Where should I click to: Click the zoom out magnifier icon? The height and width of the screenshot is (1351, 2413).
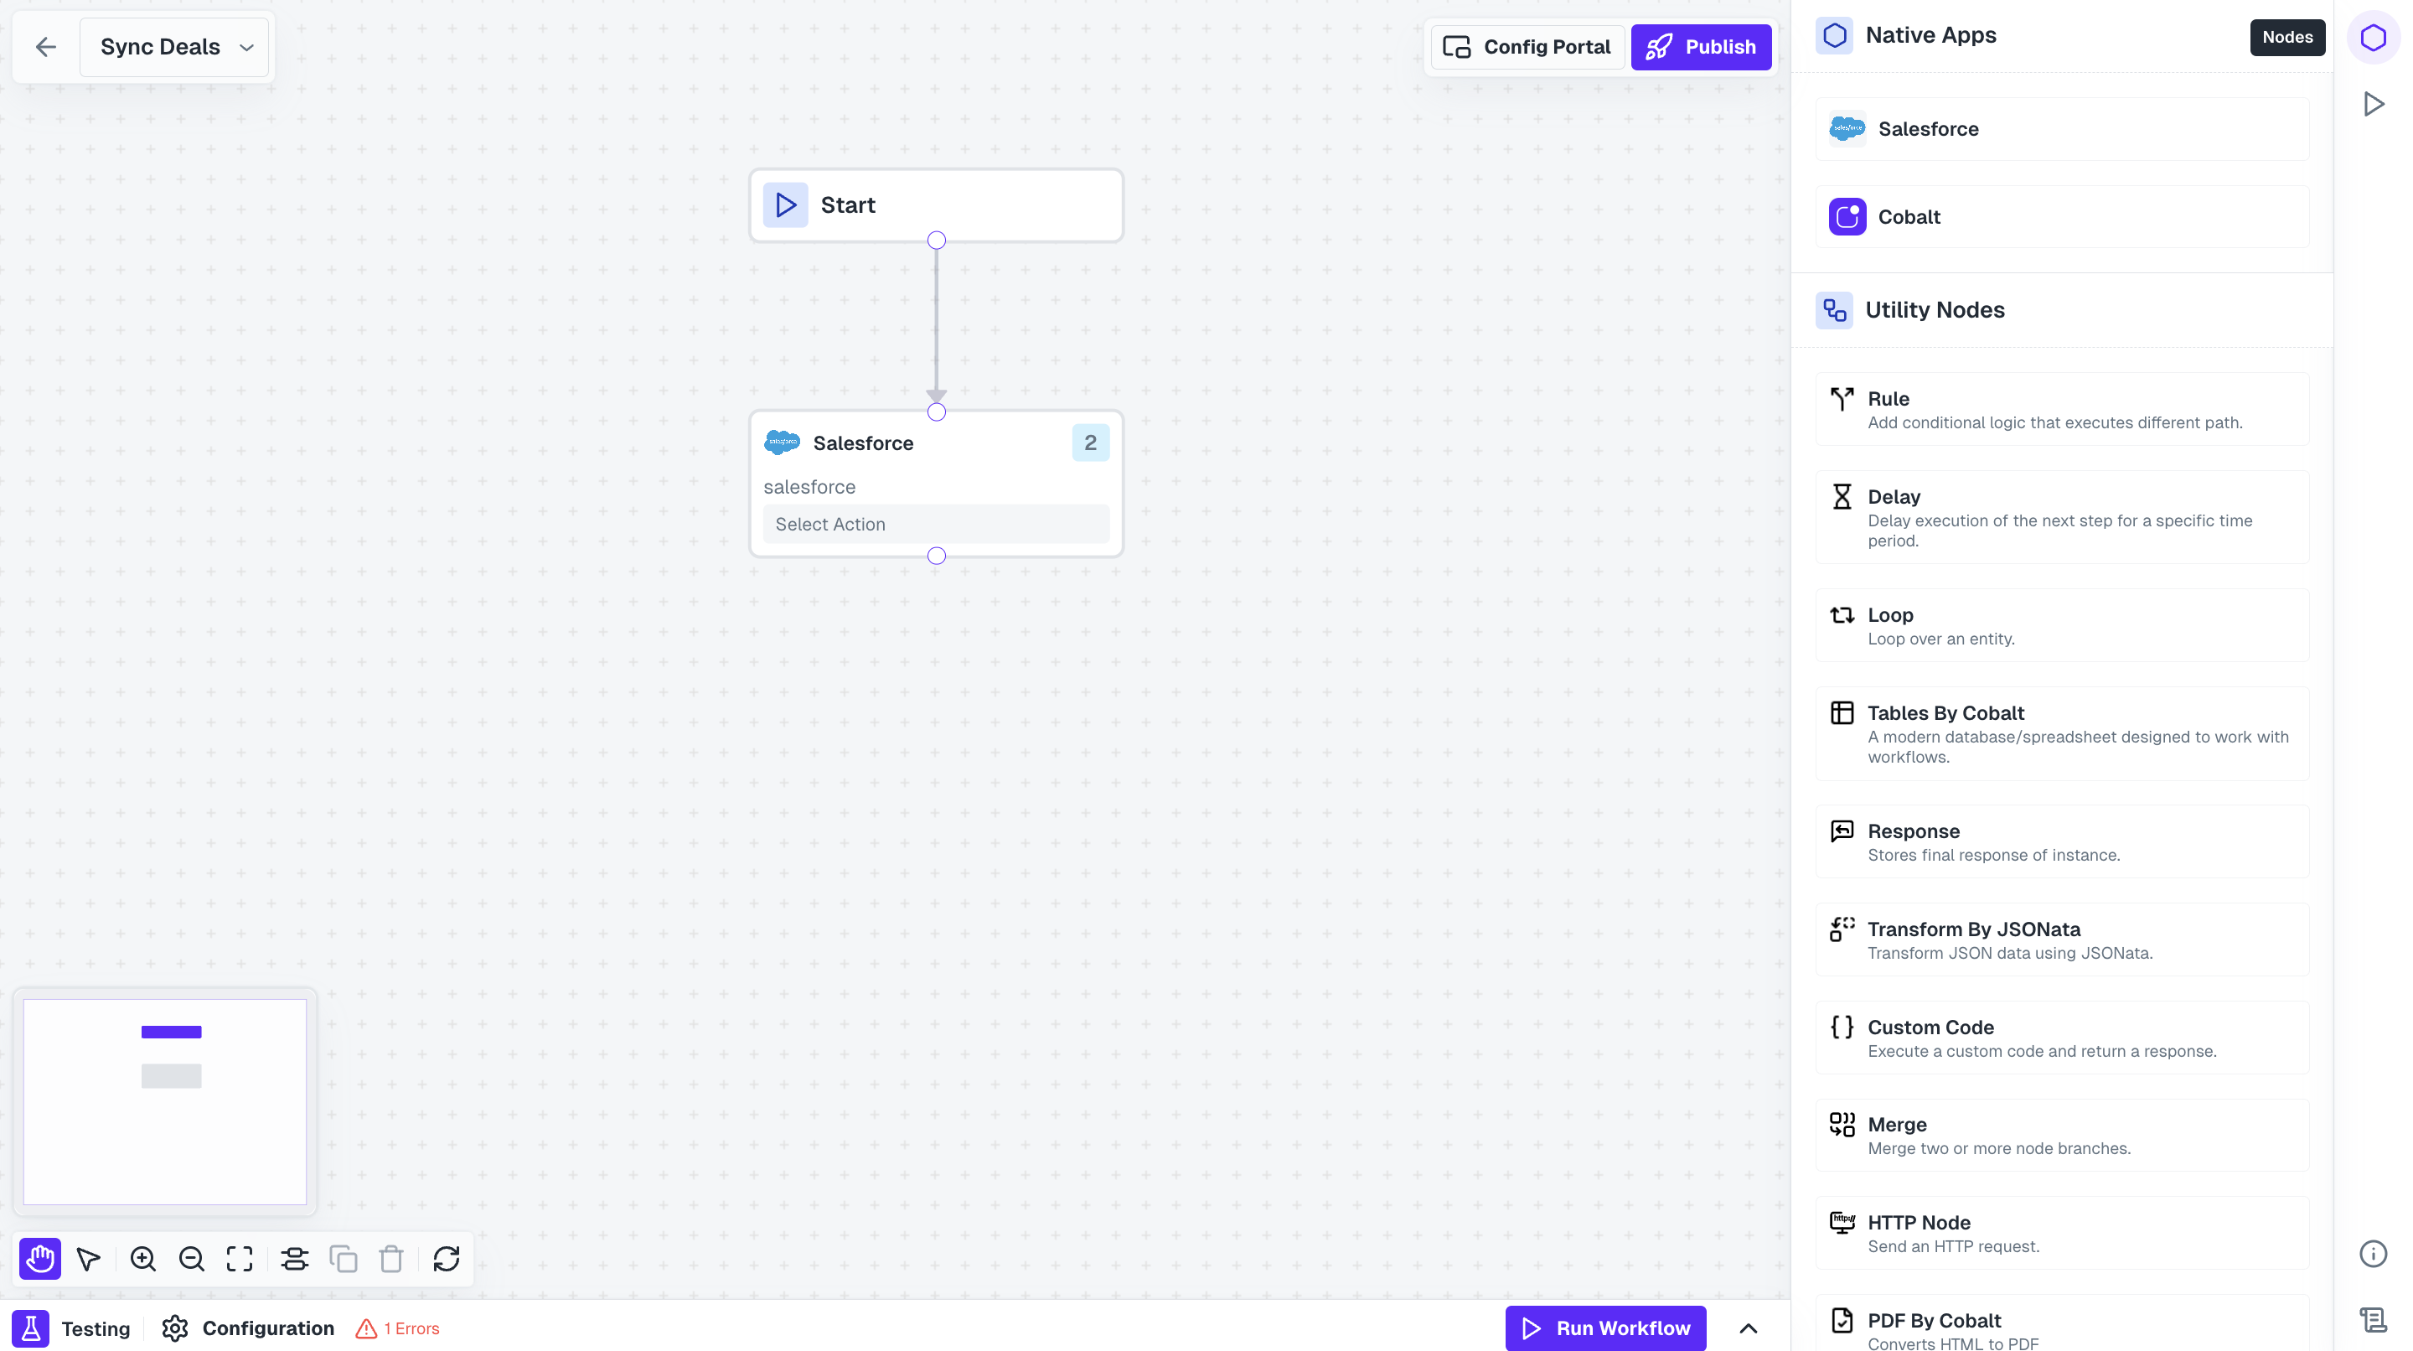point(191,1258)
